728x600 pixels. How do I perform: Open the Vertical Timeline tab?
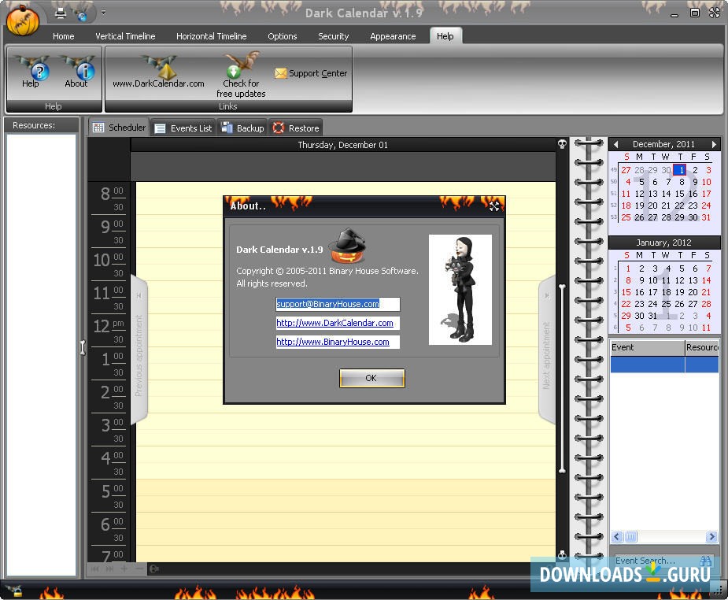tap(125, 36)
